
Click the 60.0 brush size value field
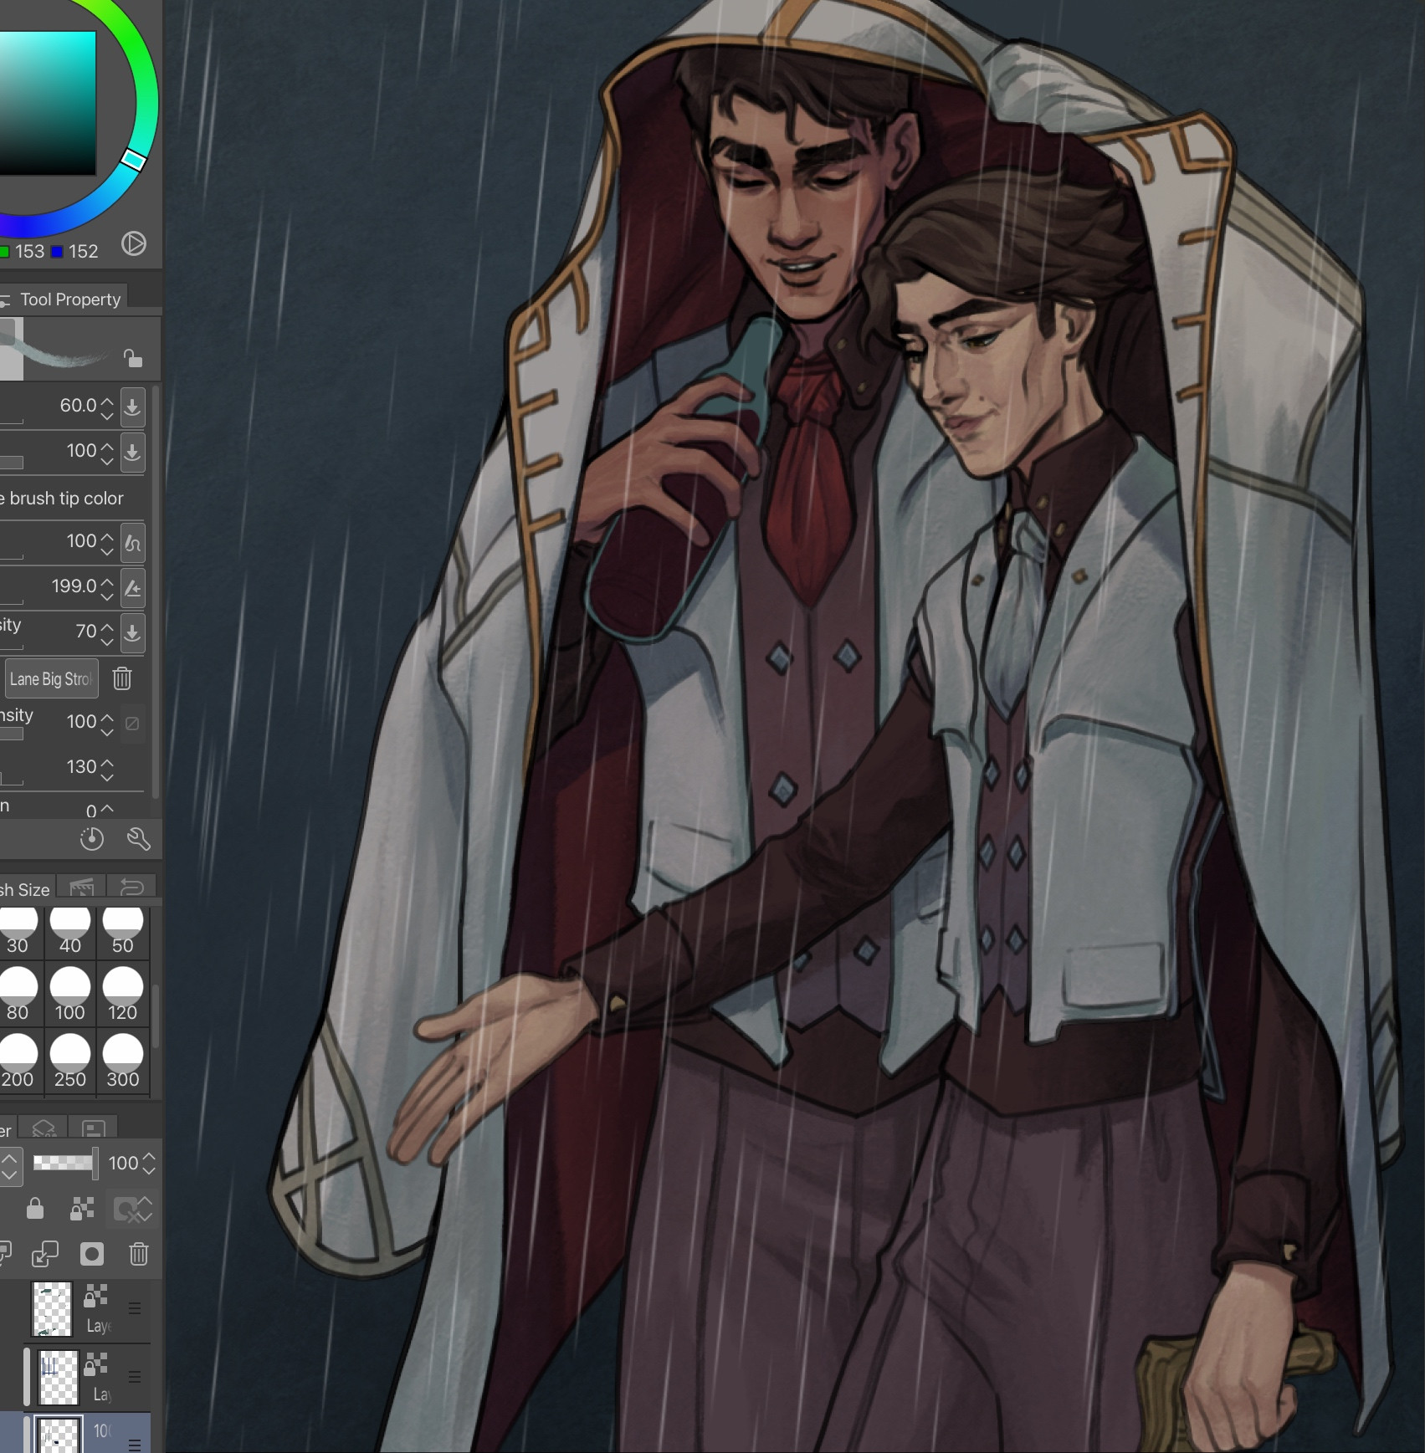point(78,405)
